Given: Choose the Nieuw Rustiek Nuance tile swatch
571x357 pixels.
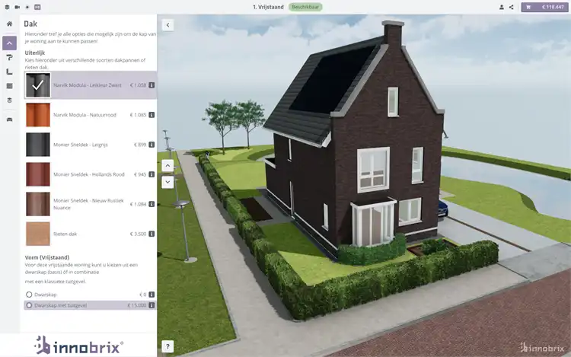Looking at the screenshot, I should tap(38, 204).
